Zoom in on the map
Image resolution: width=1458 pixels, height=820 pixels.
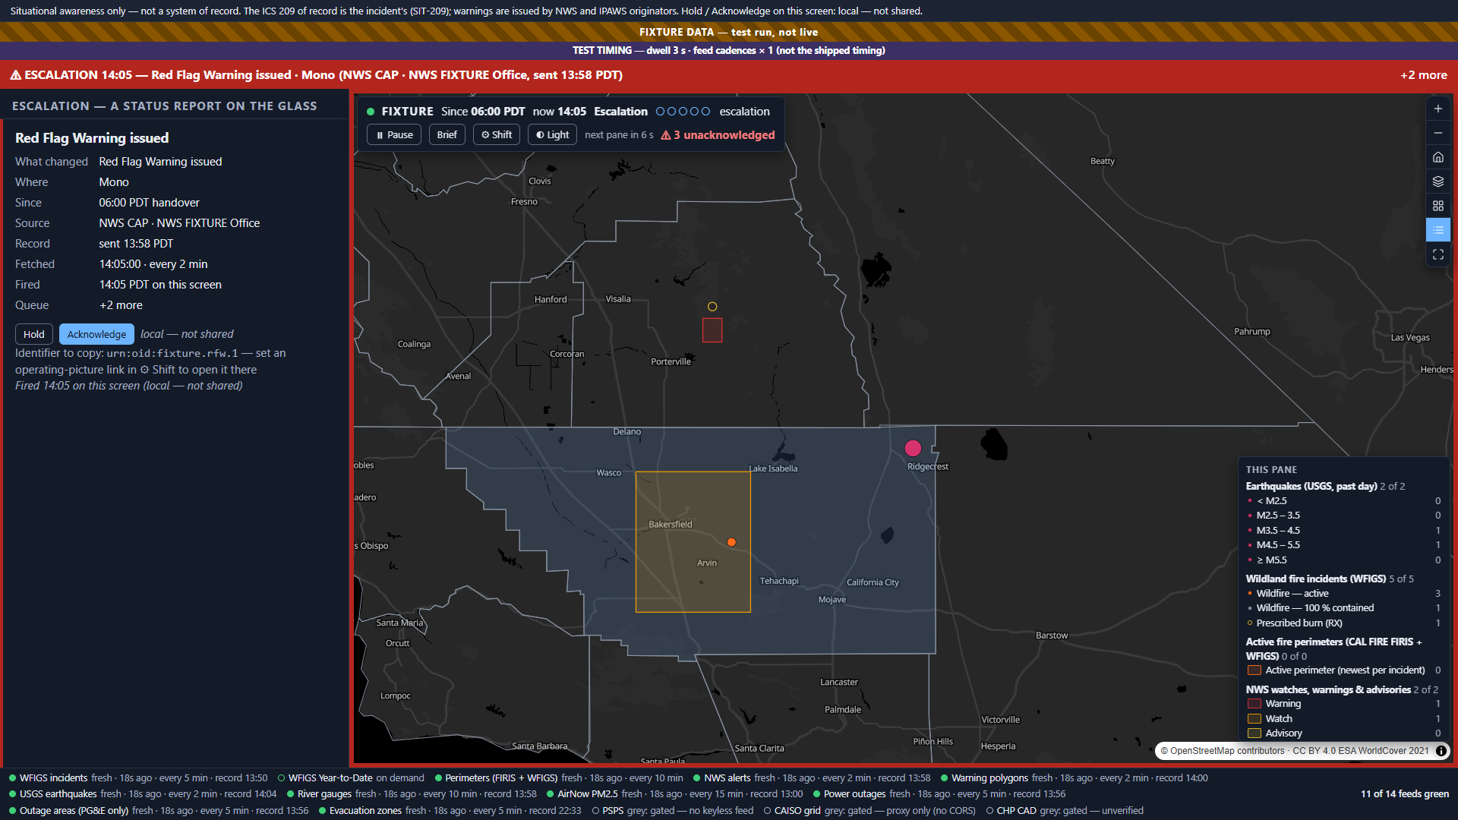[x=1437, y=109]
